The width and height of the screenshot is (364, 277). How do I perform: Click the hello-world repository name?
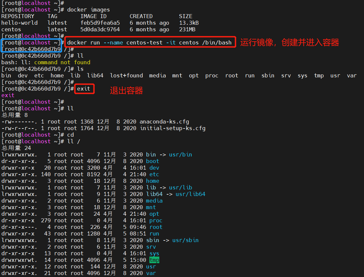point(19,23)
